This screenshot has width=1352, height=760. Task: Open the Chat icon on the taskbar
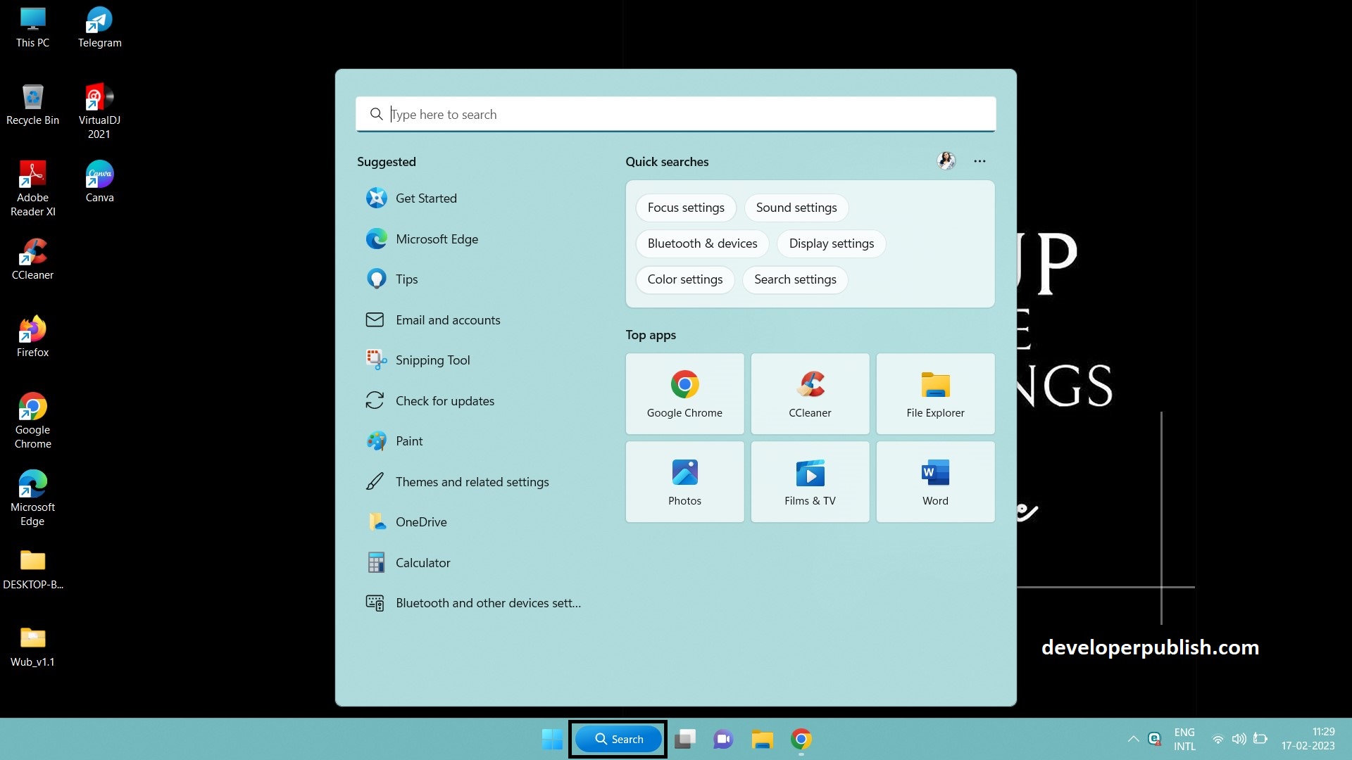723,739
